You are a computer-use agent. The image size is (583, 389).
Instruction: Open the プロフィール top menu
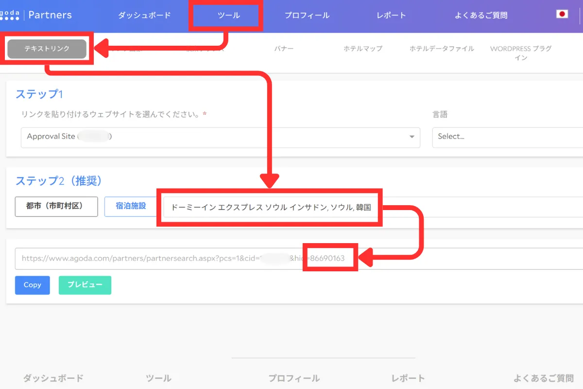tap(307, 15)
